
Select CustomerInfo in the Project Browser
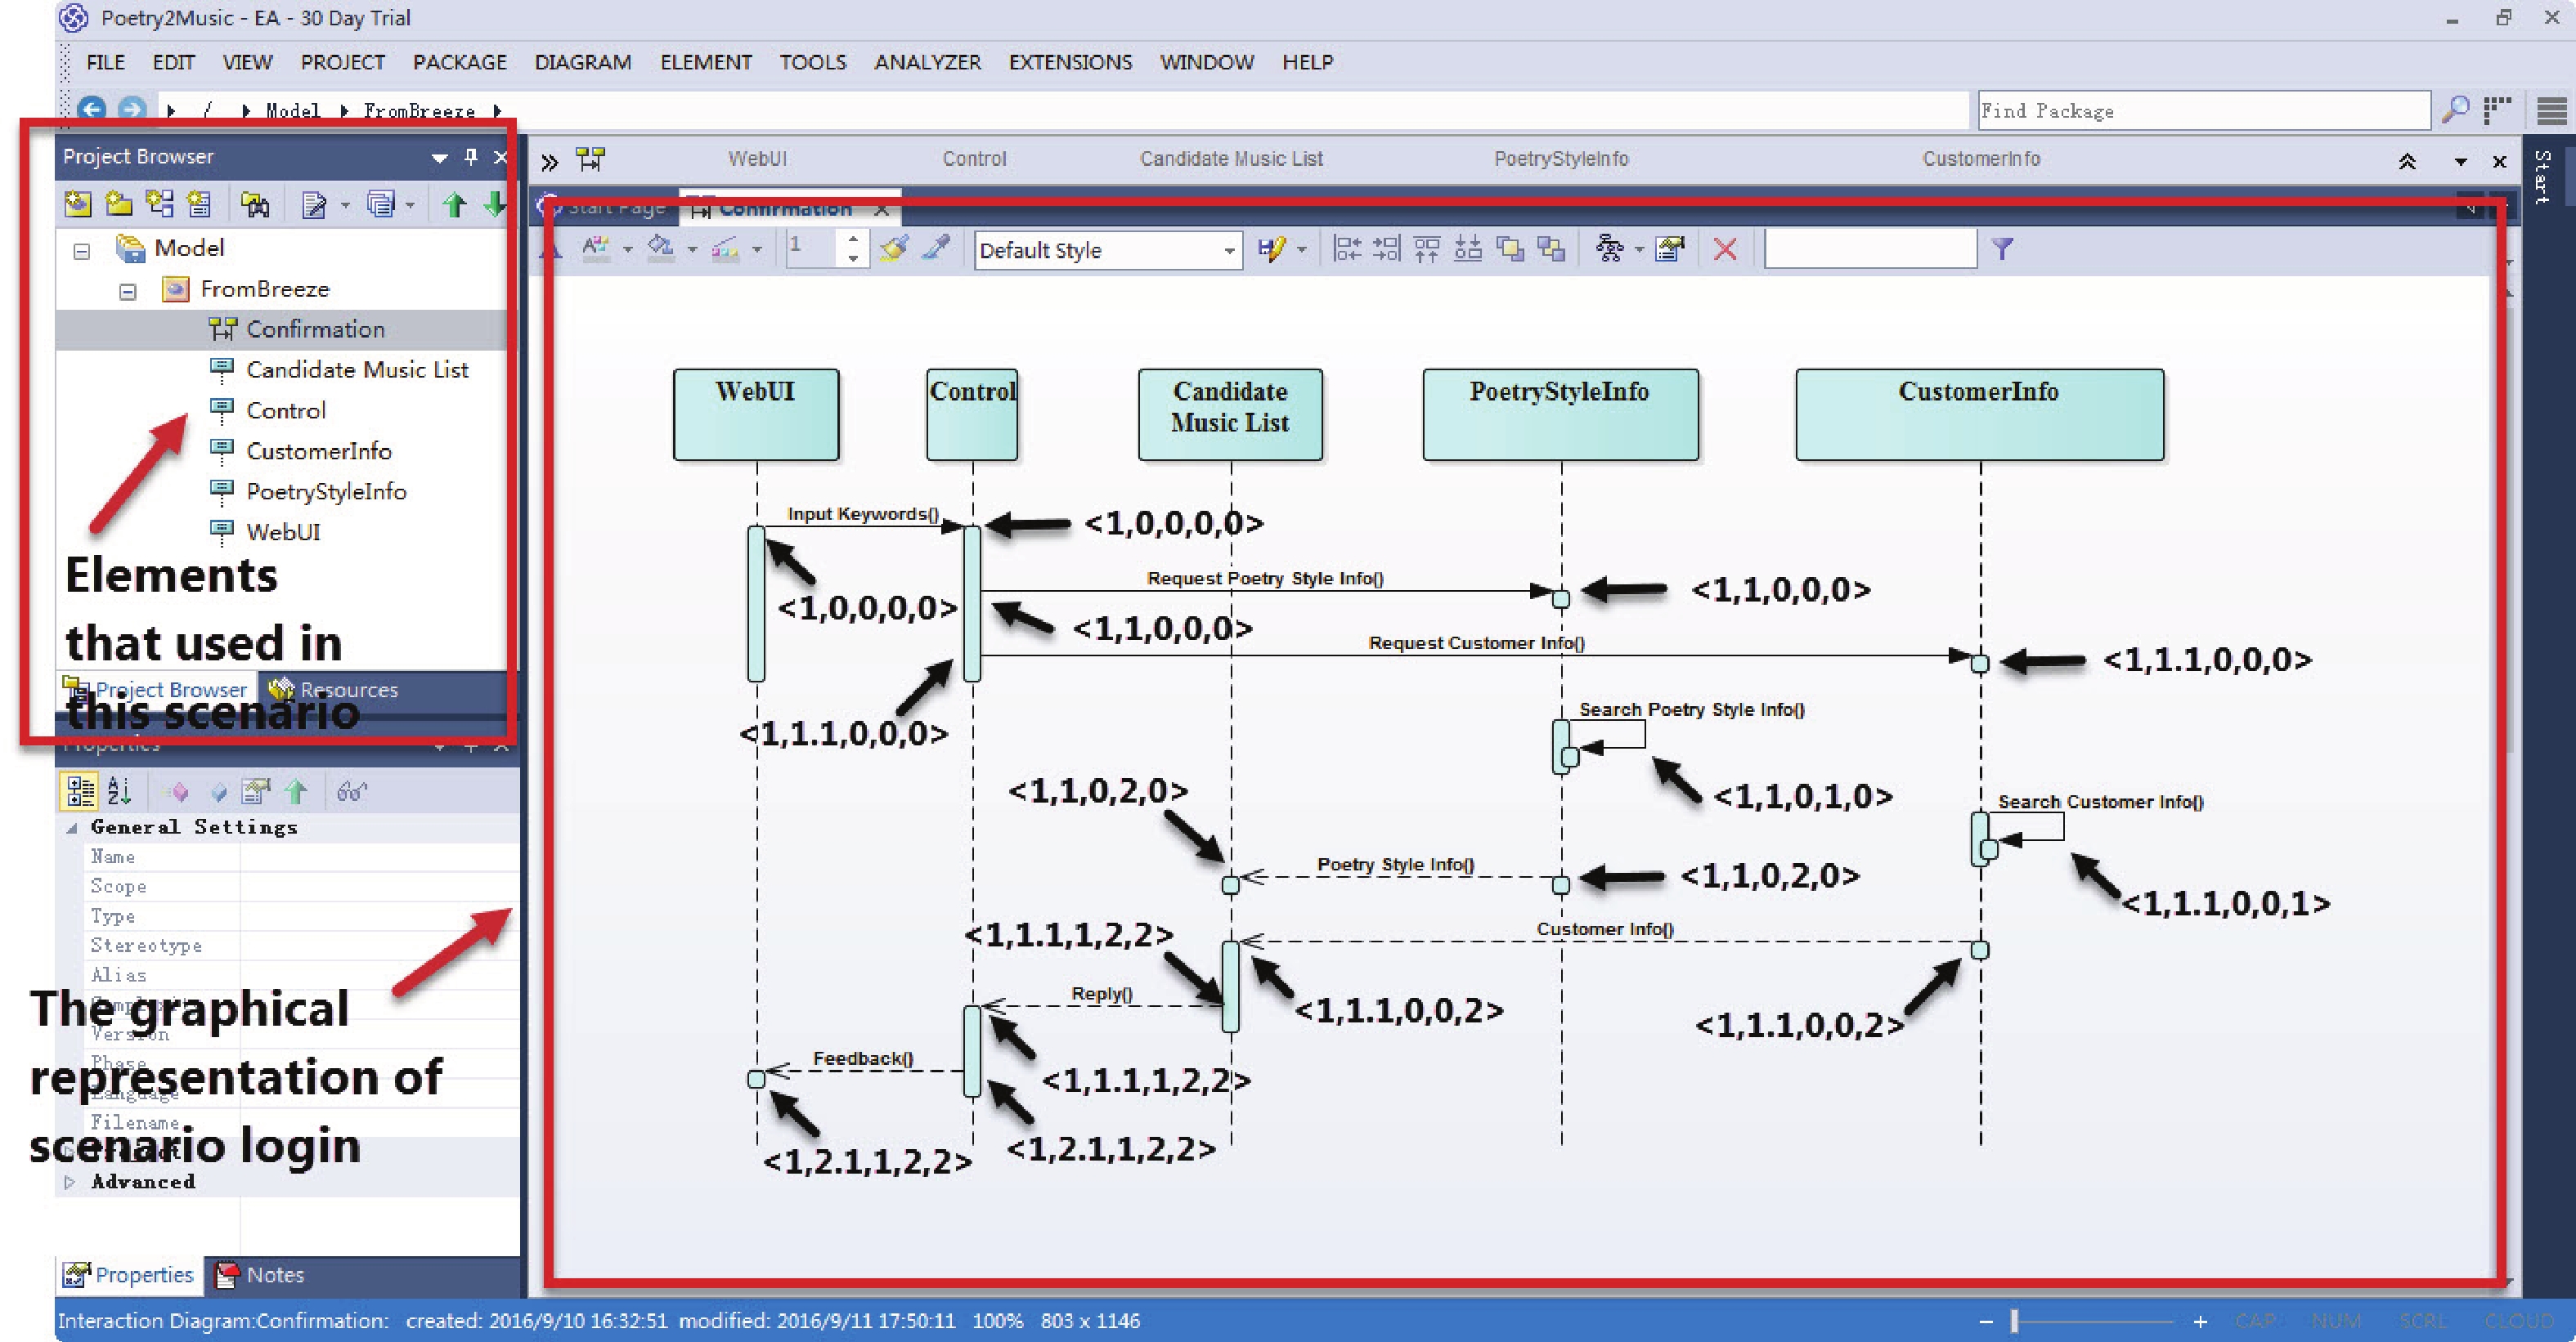319,450
